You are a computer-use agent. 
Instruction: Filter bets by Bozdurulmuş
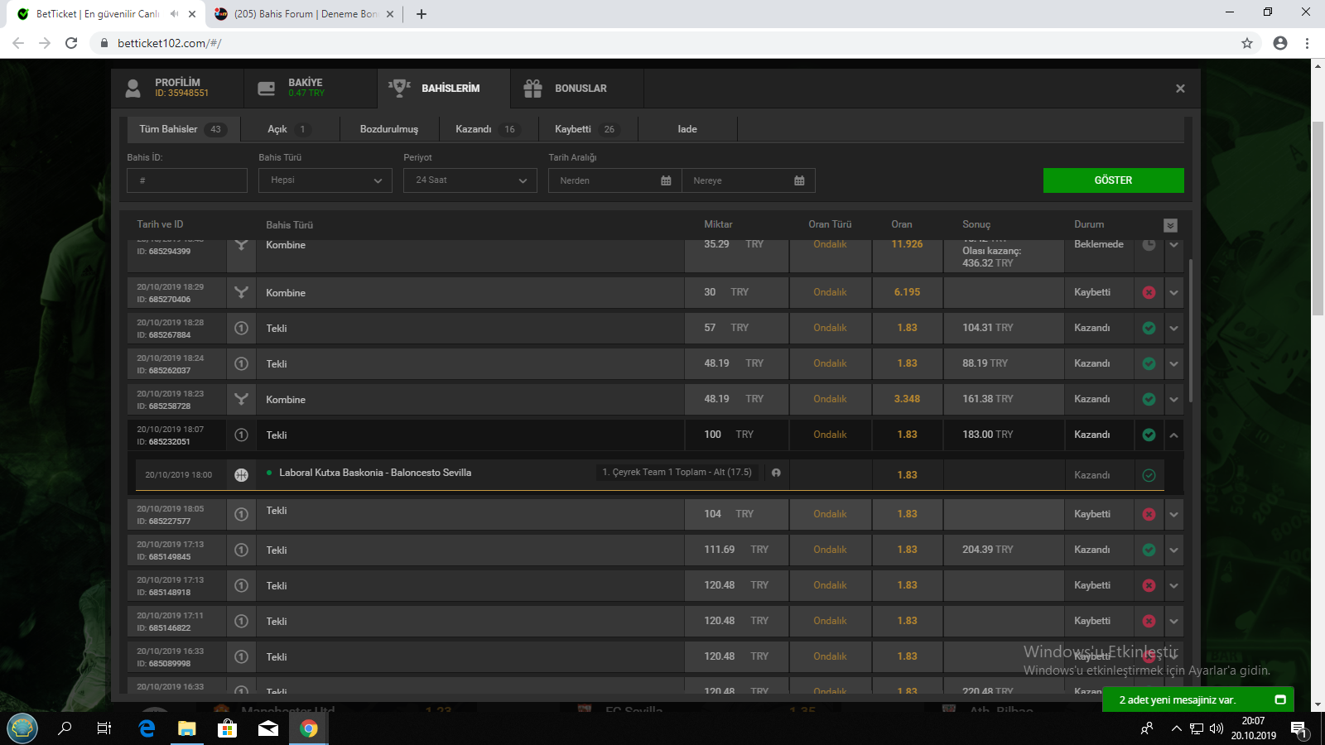[389, 129]
